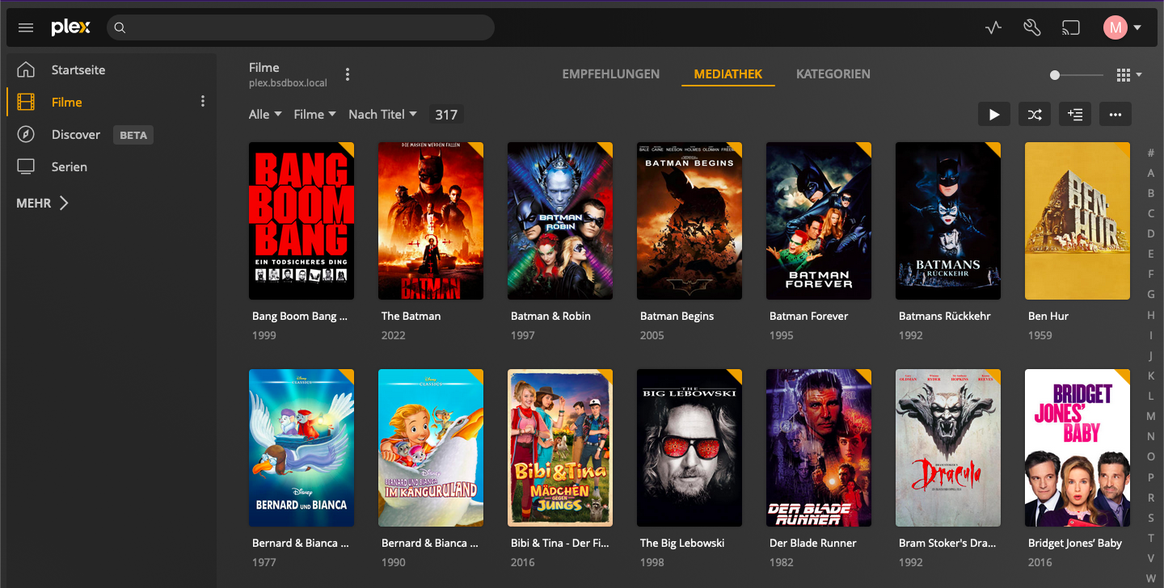Open the Nach Titel sort dropdown
The image size is (1164, 588).
382,115
